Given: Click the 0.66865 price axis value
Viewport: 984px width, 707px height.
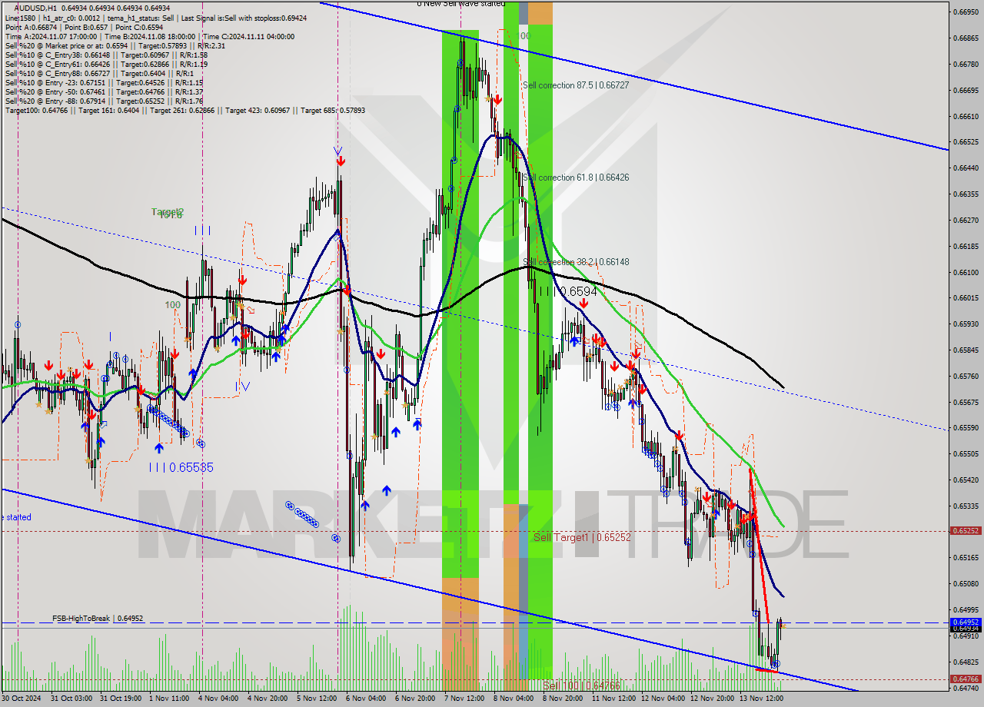Looking at the screenshot, I should pos(965,38).
